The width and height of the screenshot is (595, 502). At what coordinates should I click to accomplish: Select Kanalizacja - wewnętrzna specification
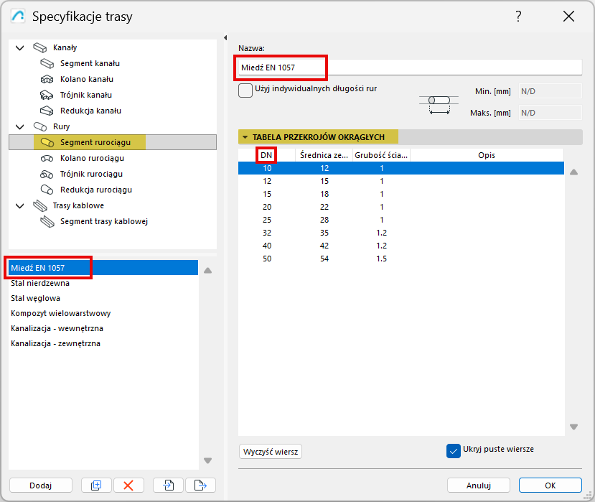coord(103,328)
